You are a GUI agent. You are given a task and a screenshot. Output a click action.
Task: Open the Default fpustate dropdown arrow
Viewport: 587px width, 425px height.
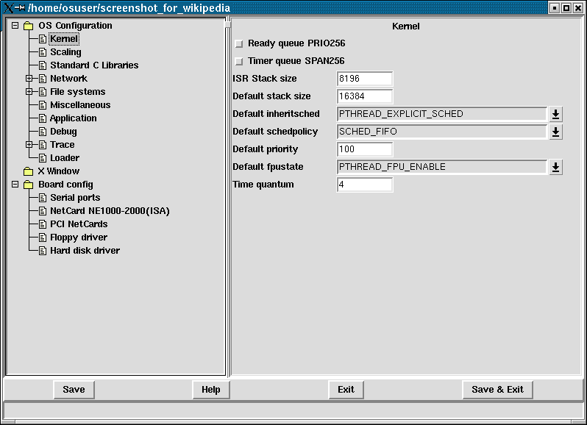[556, 167]
